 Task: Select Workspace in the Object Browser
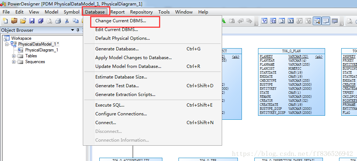21,38
